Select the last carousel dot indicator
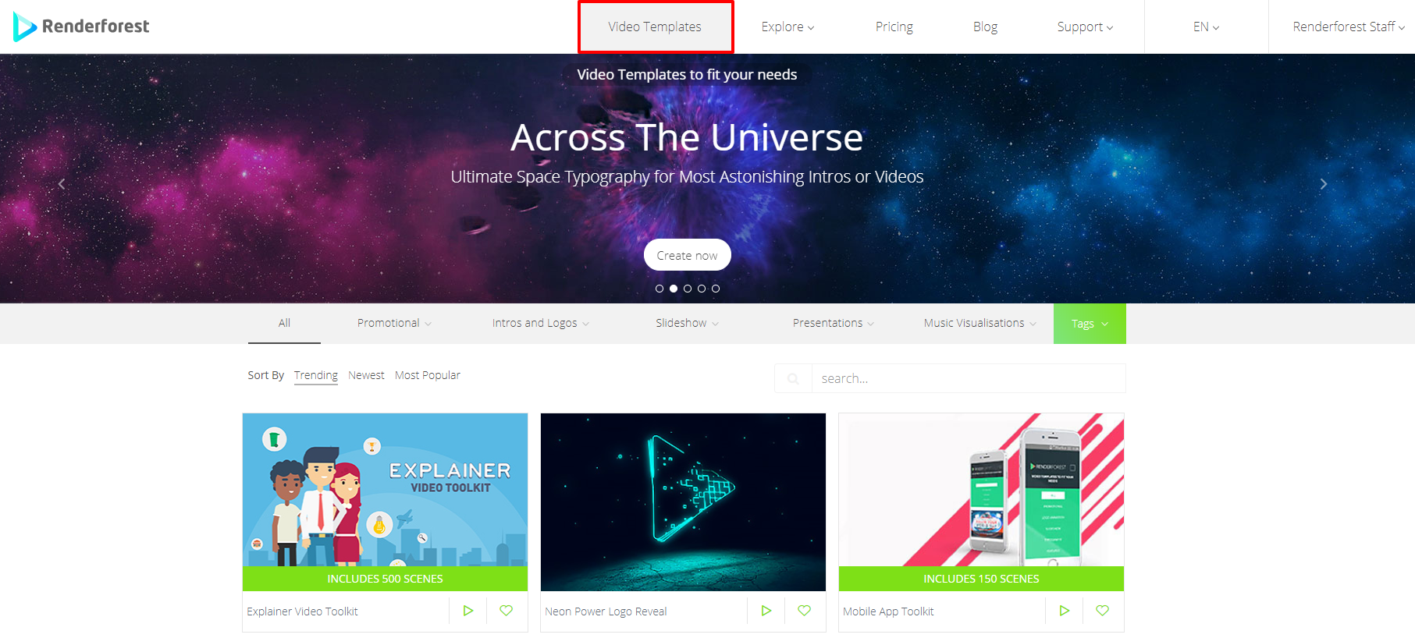1415x638 pixels. 716,289
